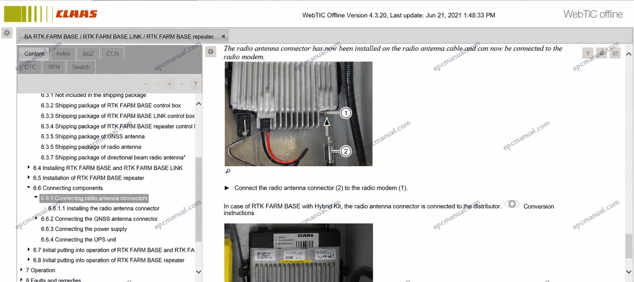Click the circular toggle icon beside document tab
Viewport: 634px width, 282px height.
pyautogui.click(x=7, y=33)
